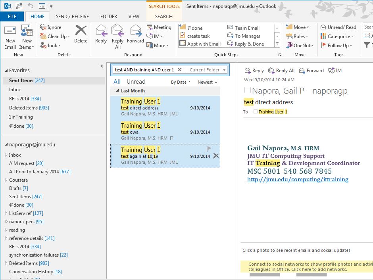Clear the search box with the X

[180, 70]
